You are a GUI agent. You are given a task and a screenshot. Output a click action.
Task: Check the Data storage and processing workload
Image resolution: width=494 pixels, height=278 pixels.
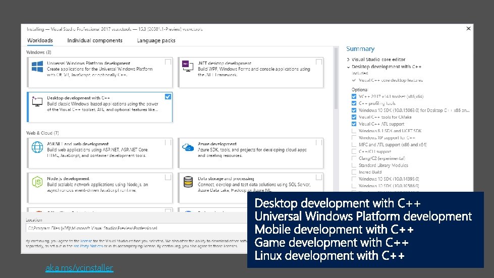coord(319,178)
